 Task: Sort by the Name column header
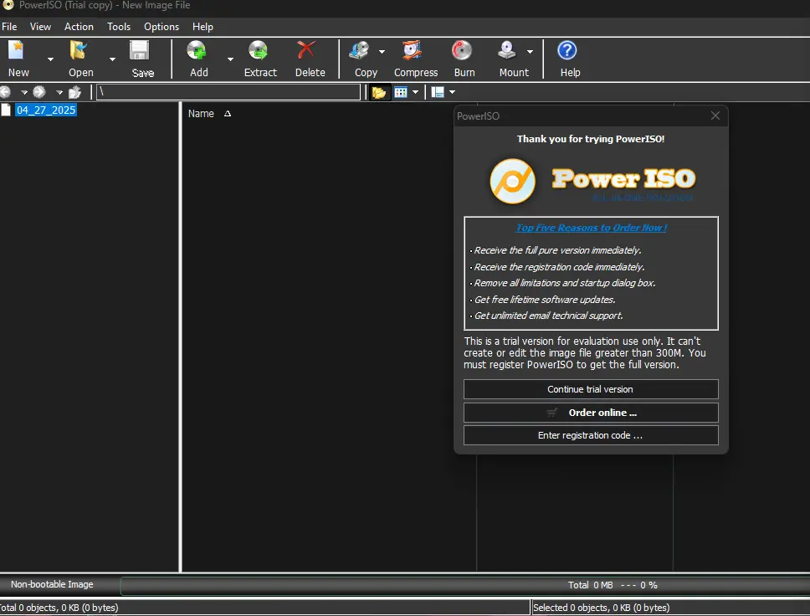201,114
